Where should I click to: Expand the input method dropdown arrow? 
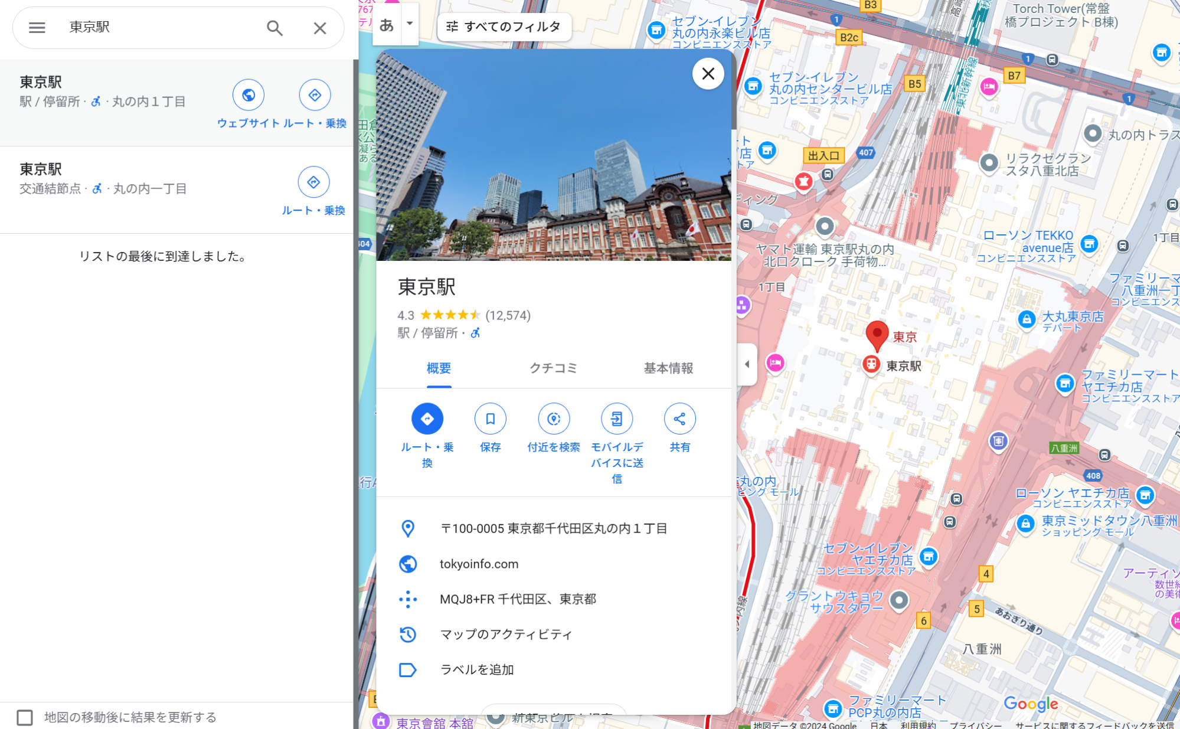(x=410, y=24)
